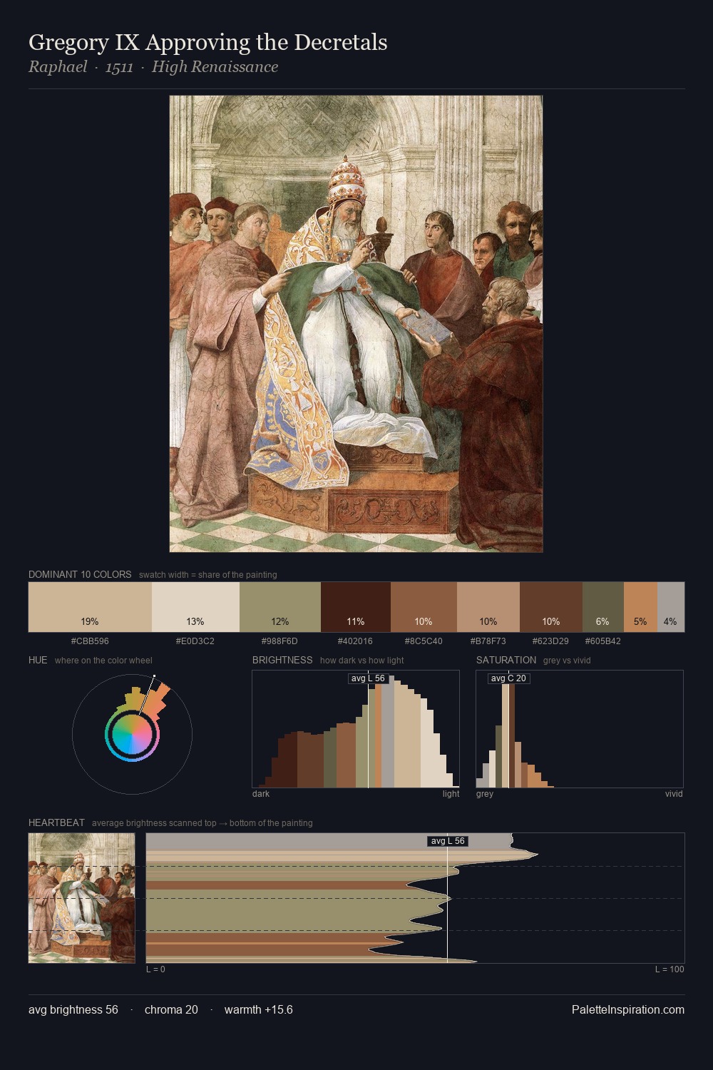The image size is (713, 1070).
Task: Select the 13% swatch #E0D3C2
Action: click(195, 607)
